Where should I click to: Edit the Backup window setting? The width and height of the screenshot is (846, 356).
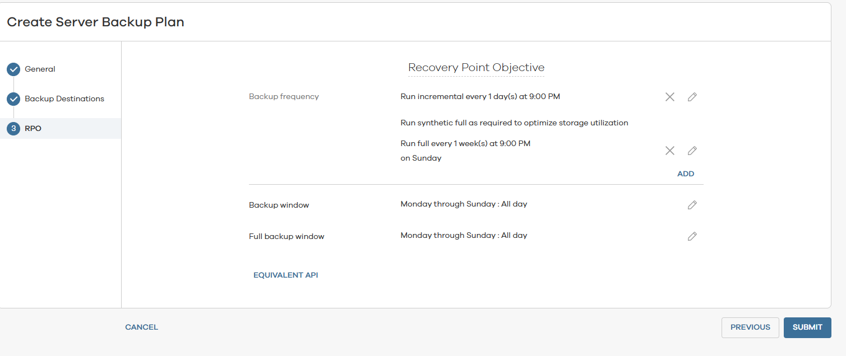point(692,205)
